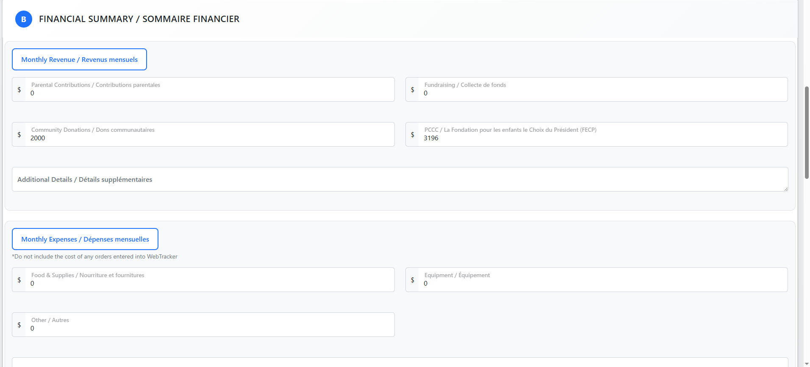The height and width of the screenshot is (367, 810).
Task: Click dollar icon beside Parental Contributions
Action: 19,89
